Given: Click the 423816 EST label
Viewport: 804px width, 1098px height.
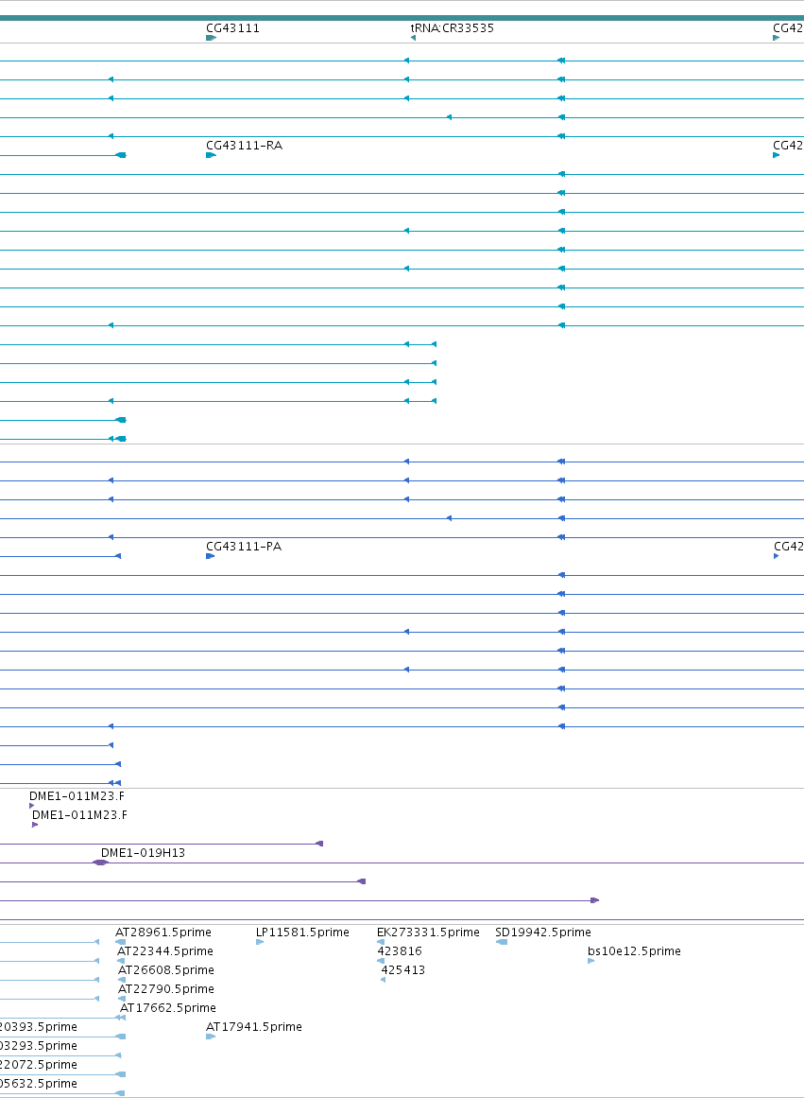Looking at the screenshot, I should pyautogui.click(x=400, y=951).
